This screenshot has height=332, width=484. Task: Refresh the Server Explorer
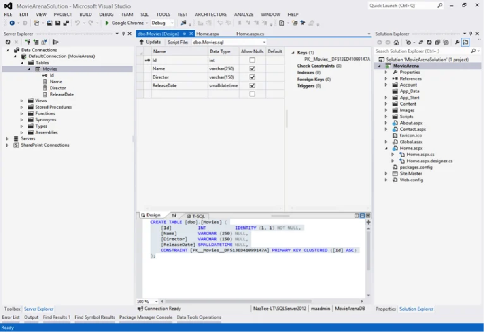tap(8, 42)
